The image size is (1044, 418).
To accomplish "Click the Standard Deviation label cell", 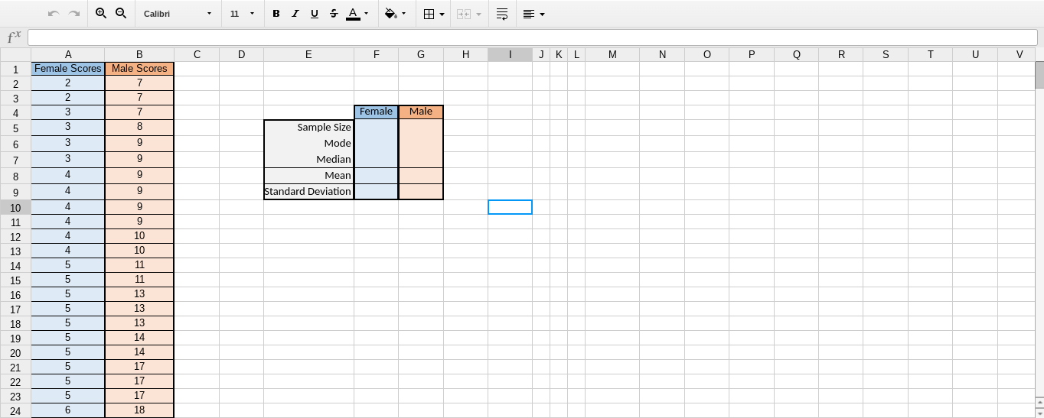I will [x=308, y=192].
